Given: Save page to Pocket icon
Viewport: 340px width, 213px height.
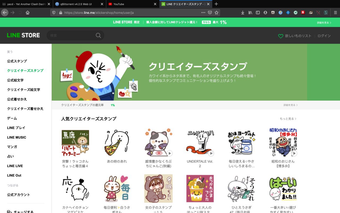Looking at the screenshot, I should coord(210,13).
